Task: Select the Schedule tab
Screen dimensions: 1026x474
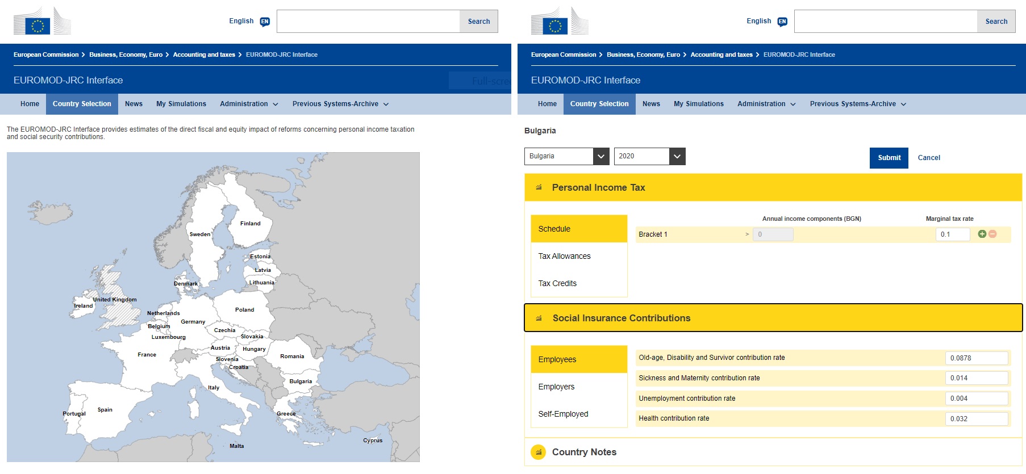Action: click(x=579, y=229)
